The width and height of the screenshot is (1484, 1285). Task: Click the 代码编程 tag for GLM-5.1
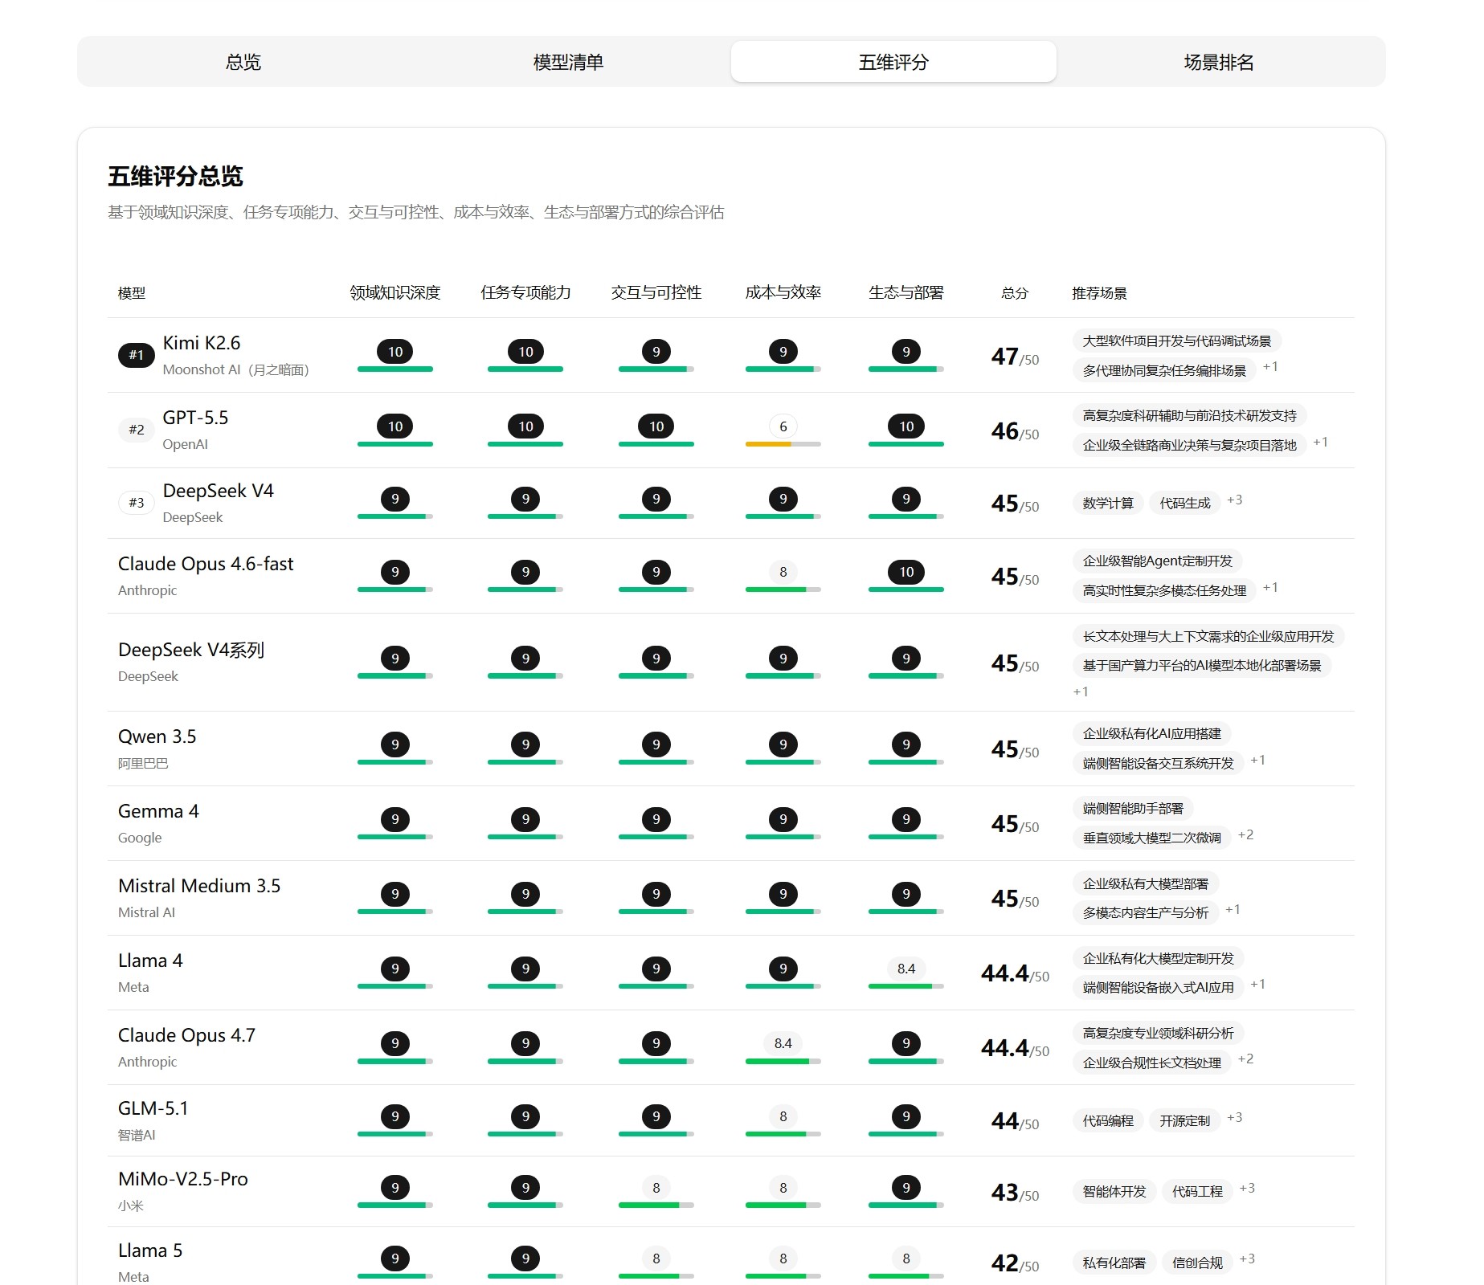click(1108, 1120)
